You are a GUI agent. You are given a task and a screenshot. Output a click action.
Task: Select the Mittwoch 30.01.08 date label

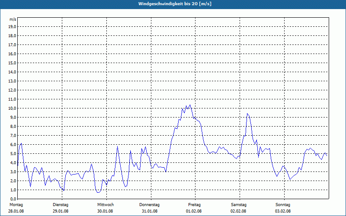tap(105, 208)
